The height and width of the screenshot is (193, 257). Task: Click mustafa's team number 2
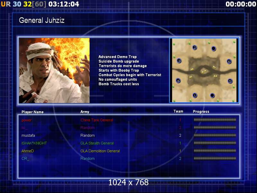click(180, 135)
